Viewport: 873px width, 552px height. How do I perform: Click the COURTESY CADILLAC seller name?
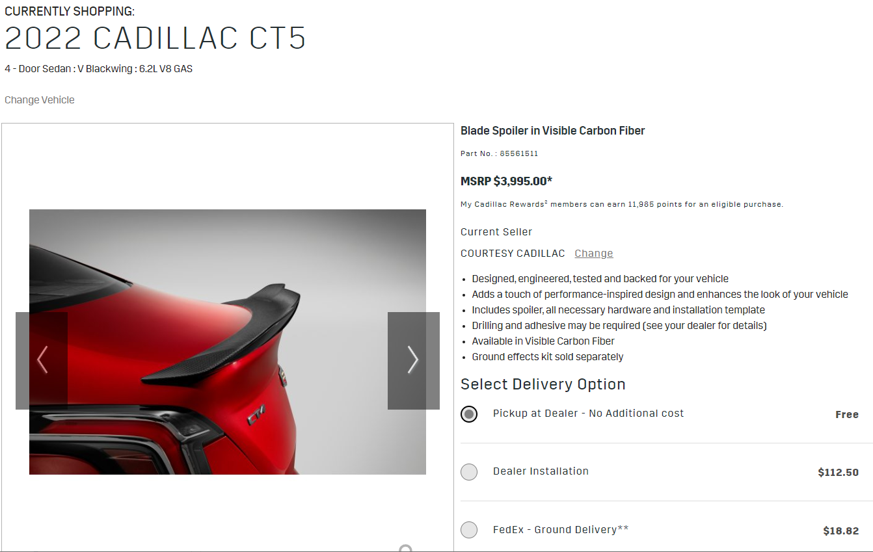[x=513, y=254]
